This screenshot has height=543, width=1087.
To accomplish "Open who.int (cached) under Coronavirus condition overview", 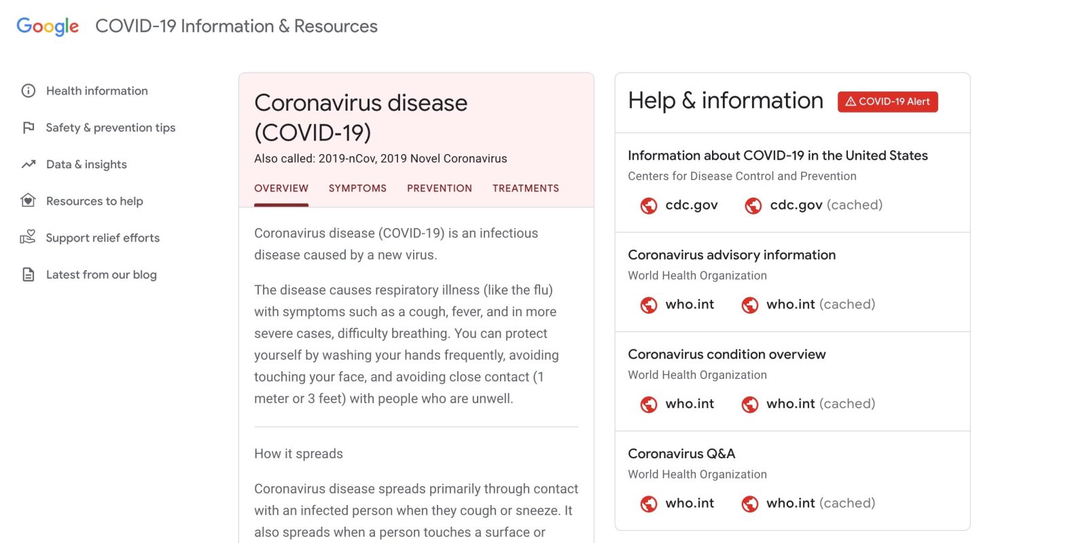I will (820, 404).
